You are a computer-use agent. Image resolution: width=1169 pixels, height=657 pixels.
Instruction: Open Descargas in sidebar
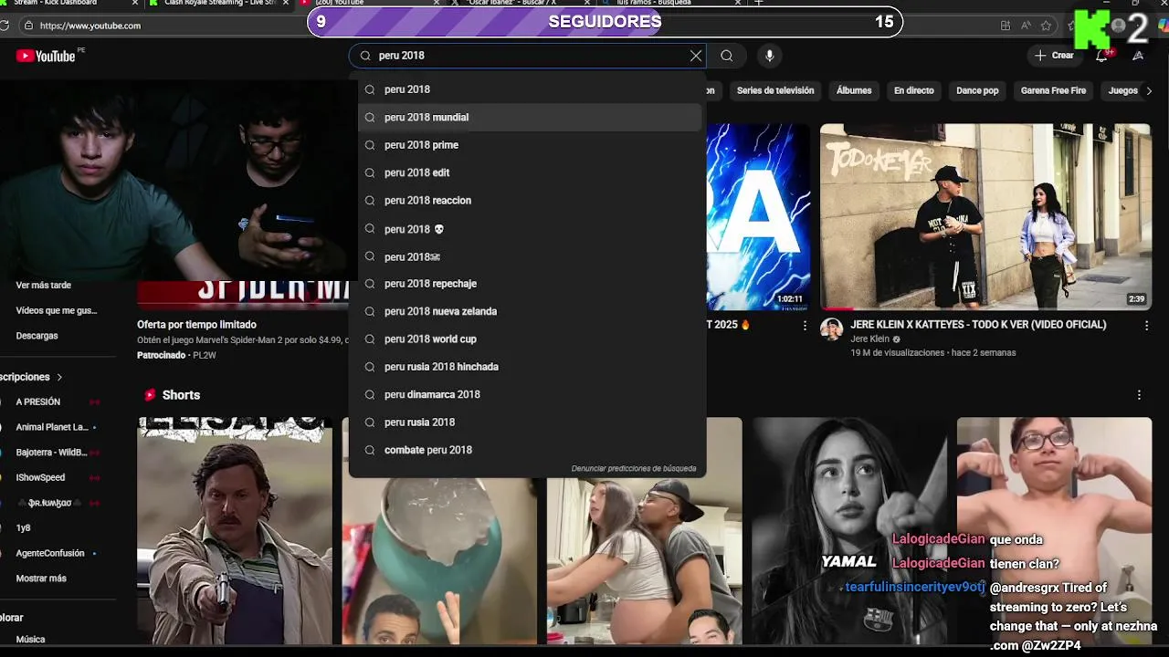tap(37, 336)
